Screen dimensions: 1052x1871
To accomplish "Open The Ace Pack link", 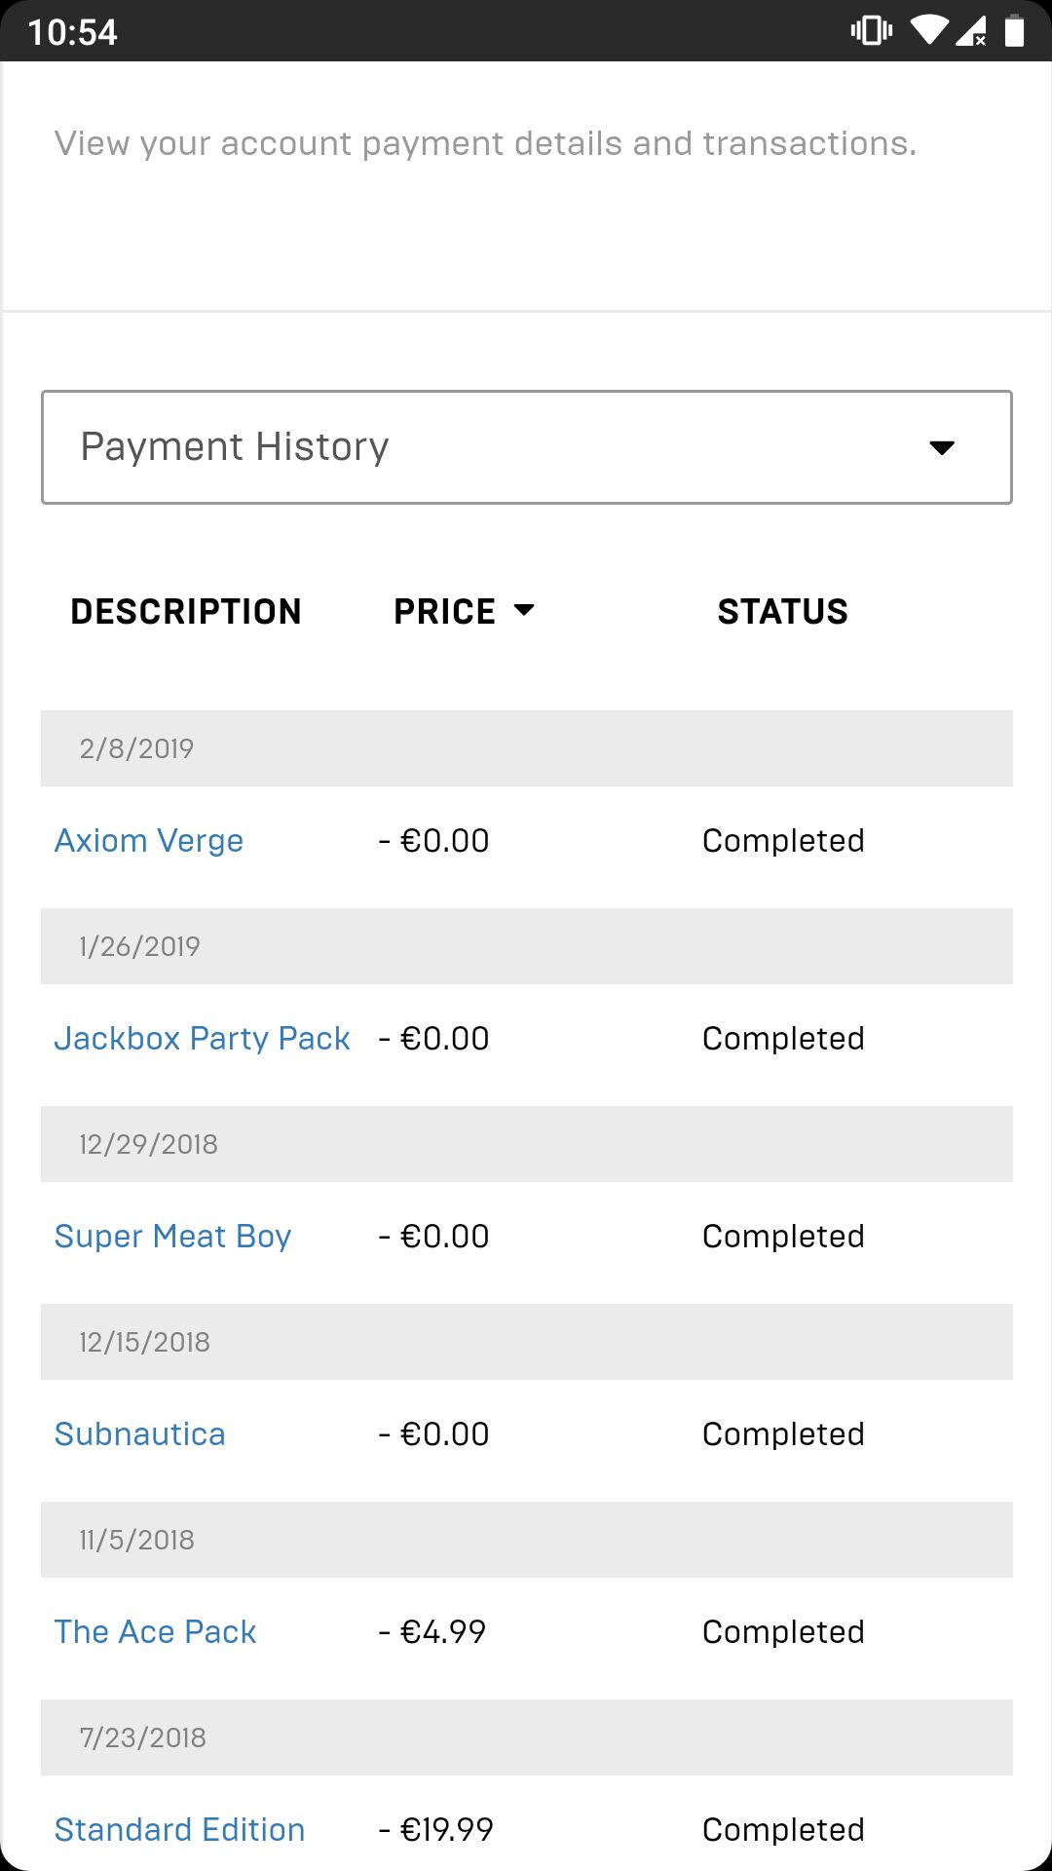I will (x=156, y=1632).
